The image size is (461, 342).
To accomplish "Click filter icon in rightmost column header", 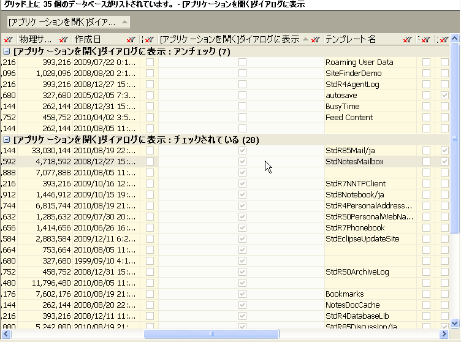I will tap(444, 40).
